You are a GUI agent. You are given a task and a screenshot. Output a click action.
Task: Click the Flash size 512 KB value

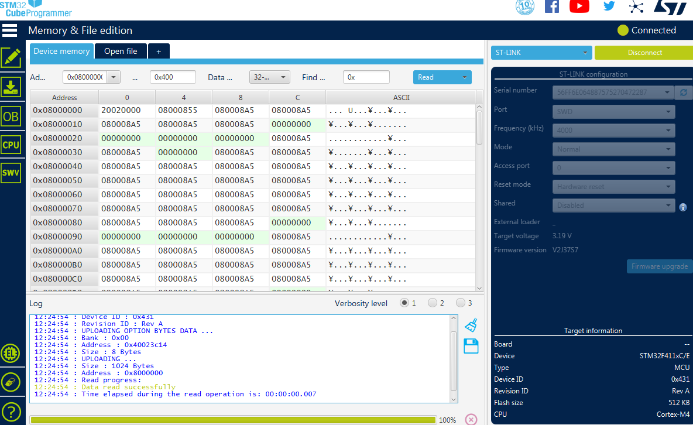[x=679, y=402]
